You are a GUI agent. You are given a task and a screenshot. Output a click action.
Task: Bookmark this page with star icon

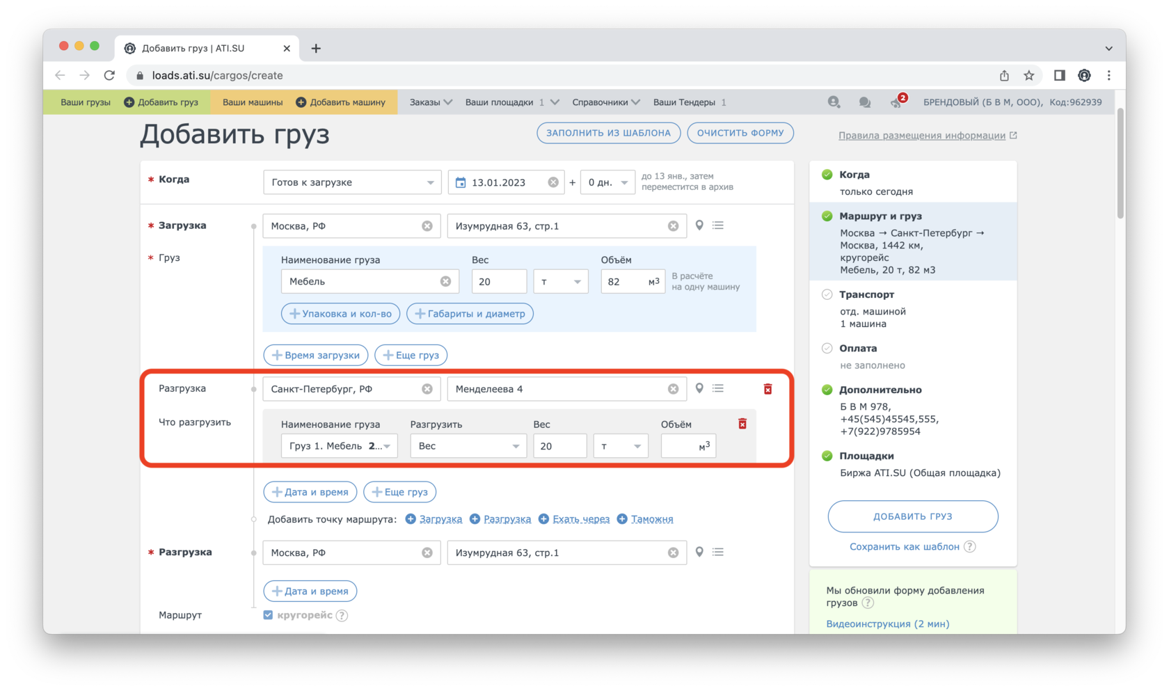pyautogui.click(x=1028, y=75)
